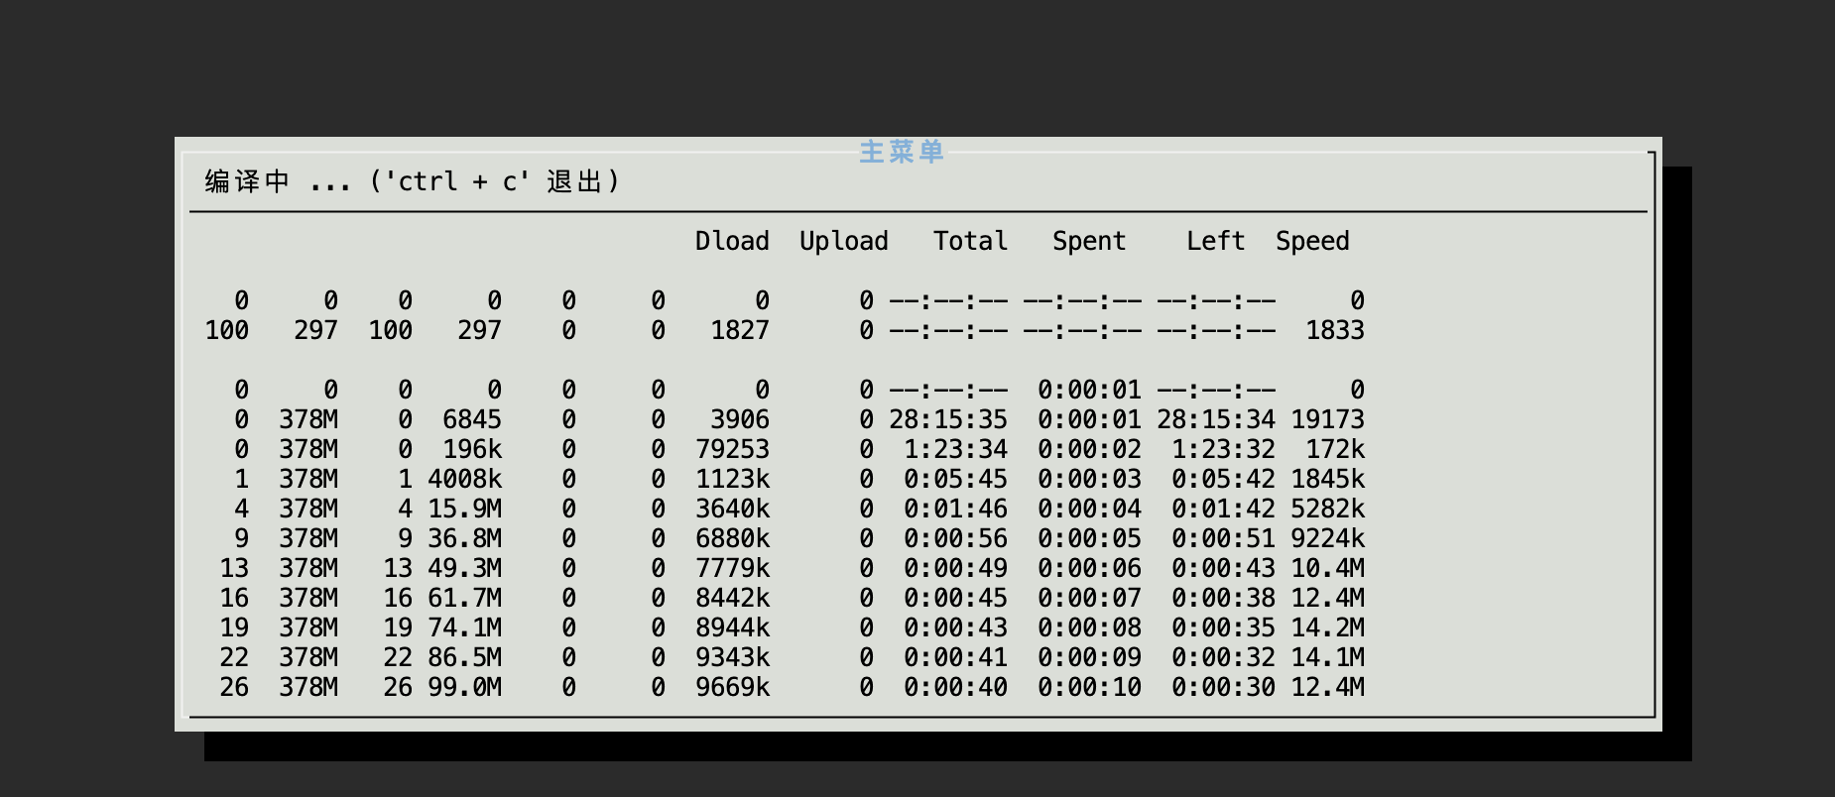Select the Dload column header
The width and height of the screenshot is (1835, 797).
pyautogui.click(x=732, y=241)
